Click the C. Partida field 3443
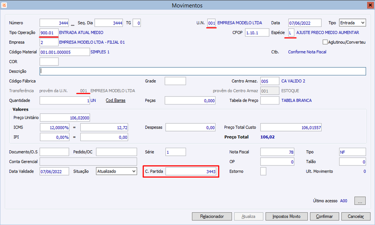375x225 pixels. point(191,171)
